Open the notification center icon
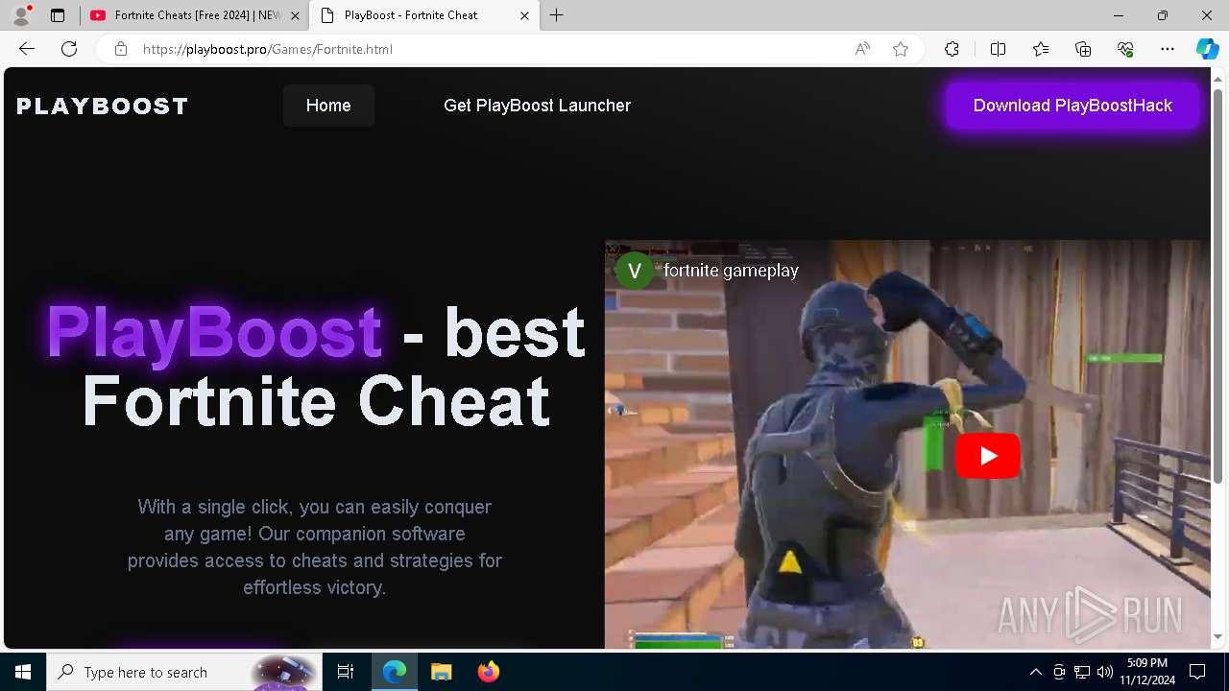The width and height of the screenshot is (1229, 691). coord(1197,672)
